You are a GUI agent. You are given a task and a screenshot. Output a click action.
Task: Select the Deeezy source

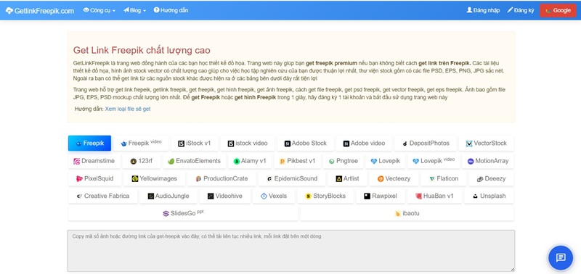[492, 178]
